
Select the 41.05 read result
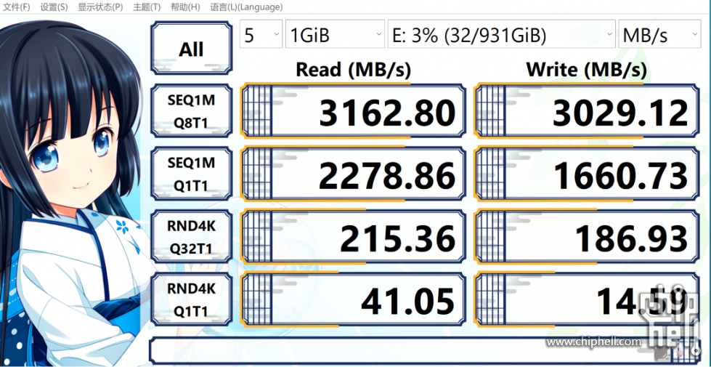[353, 299]
